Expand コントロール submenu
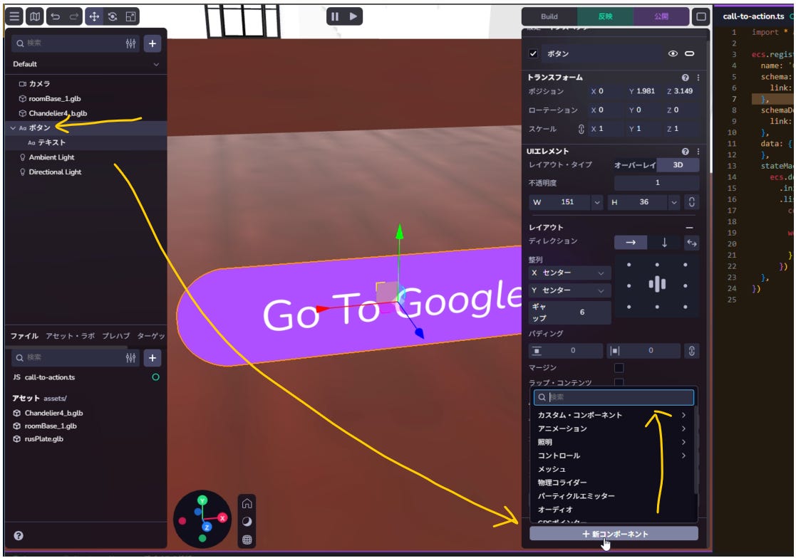Screen dimensions: 796x558 (613, 456)
